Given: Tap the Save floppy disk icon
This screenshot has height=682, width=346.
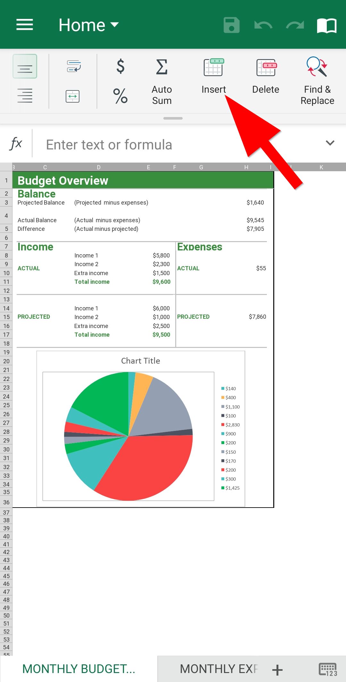Looking at the screenshot, I should [231, 25].
